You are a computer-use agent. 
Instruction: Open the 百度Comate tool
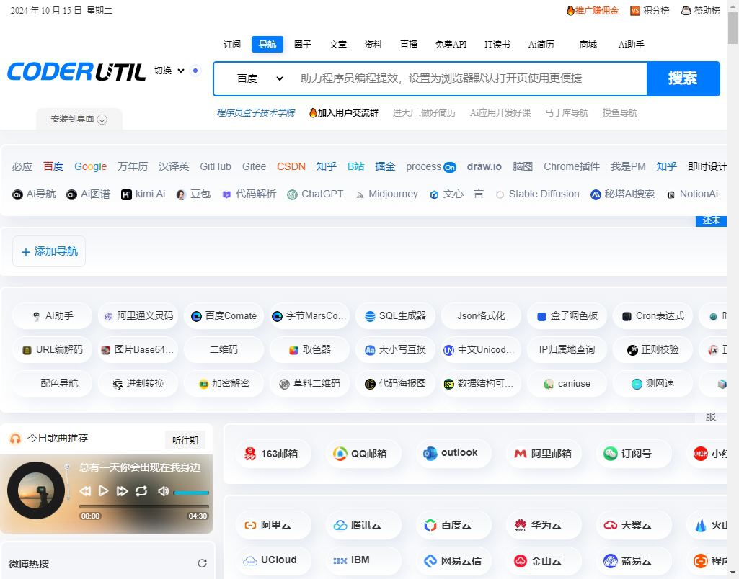tap(224, 316)
